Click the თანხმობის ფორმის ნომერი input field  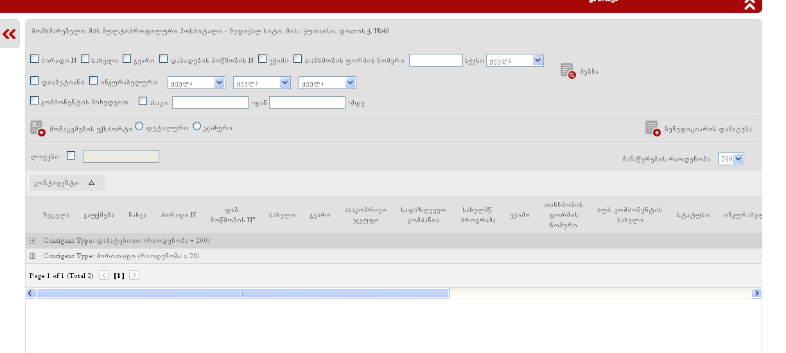435,60
